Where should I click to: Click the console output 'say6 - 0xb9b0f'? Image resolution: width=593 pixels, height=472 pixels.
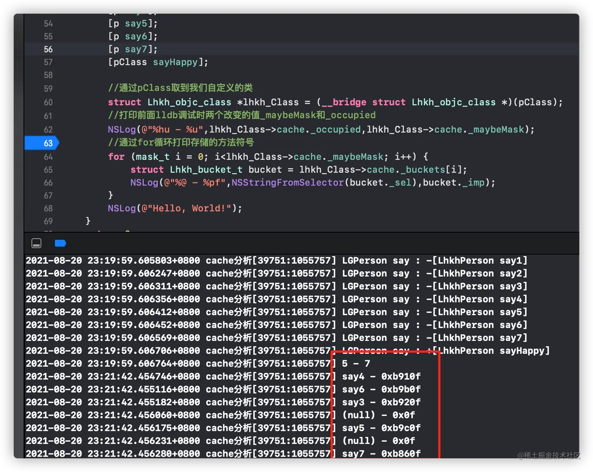coord(381,390)
